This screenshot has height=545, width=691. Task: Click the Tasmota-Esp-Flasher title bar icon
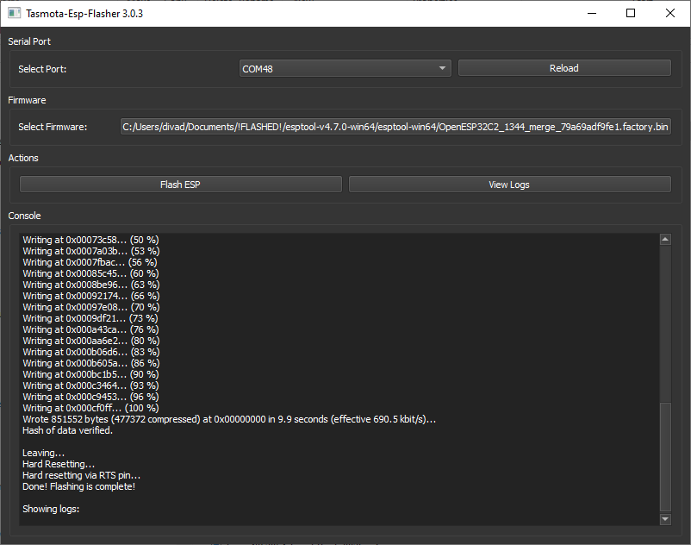14,13
